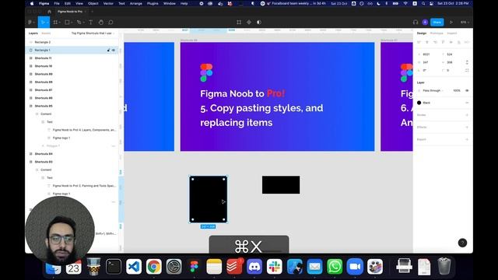
Task: Click the unselected black rectangle on canvas
Action: coord(281,185)
